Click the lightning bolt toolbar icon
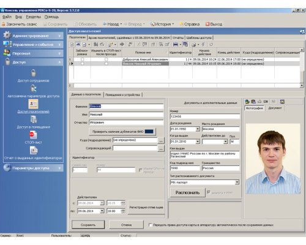This screenshot has width=306, height=245. coord(203,44)
